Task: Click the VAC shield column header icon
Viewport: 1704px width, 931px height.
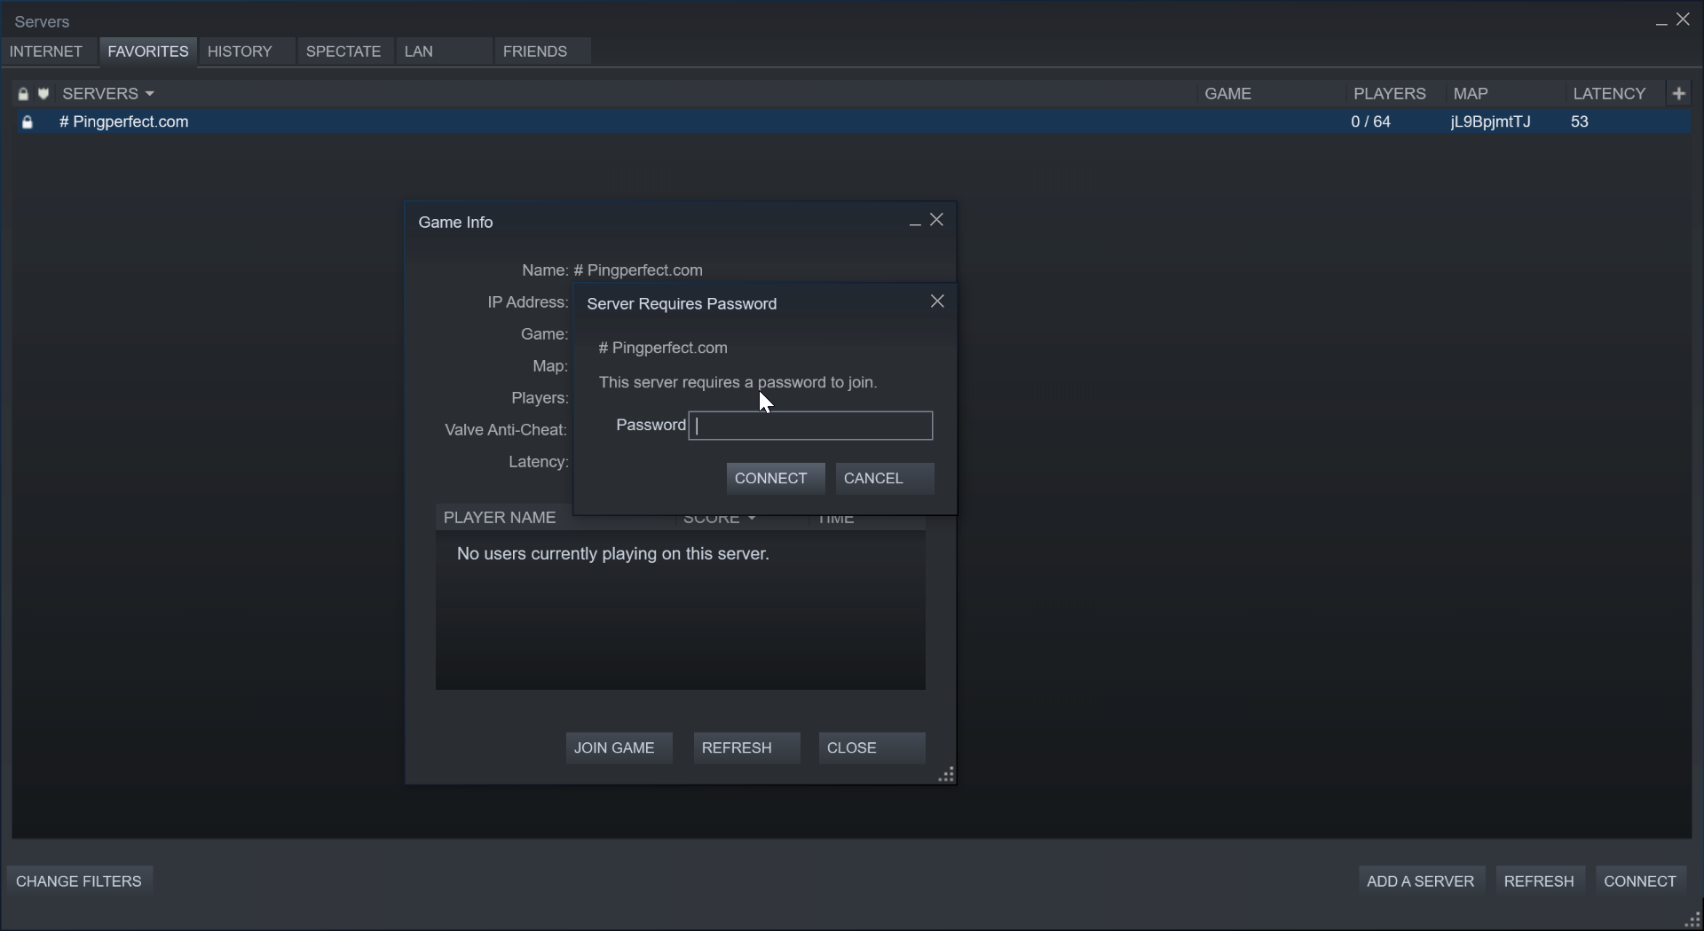Action: point(43,94)
